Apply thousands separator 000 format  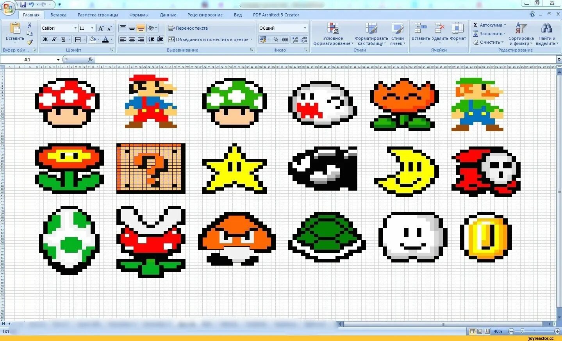(x=285, y=39)
